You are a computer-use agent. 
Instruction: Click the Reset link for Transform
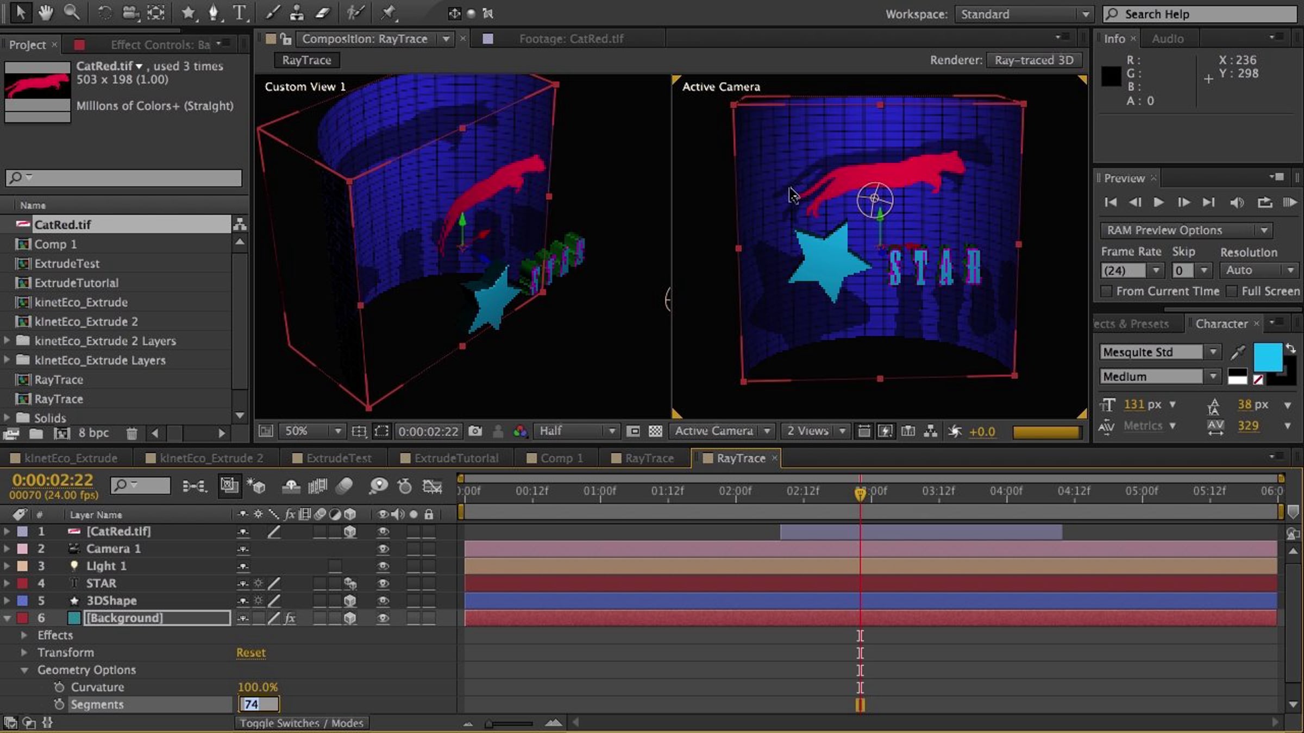[250, 653]
